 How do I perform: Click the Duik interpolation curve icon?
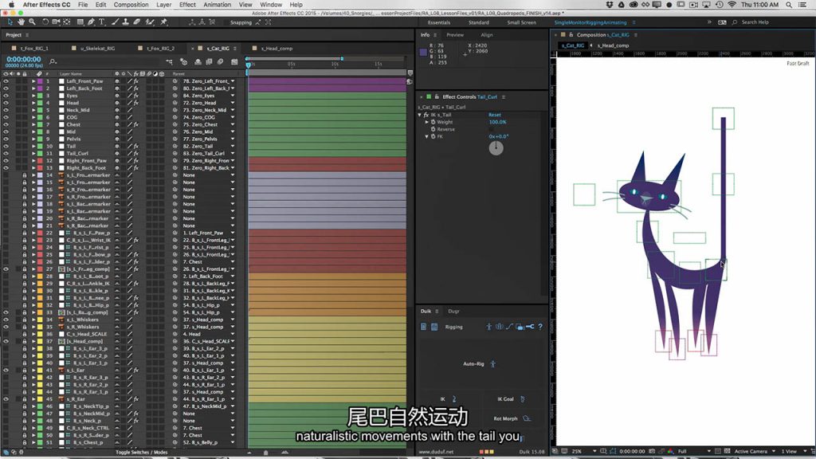[x=509, y=327]
